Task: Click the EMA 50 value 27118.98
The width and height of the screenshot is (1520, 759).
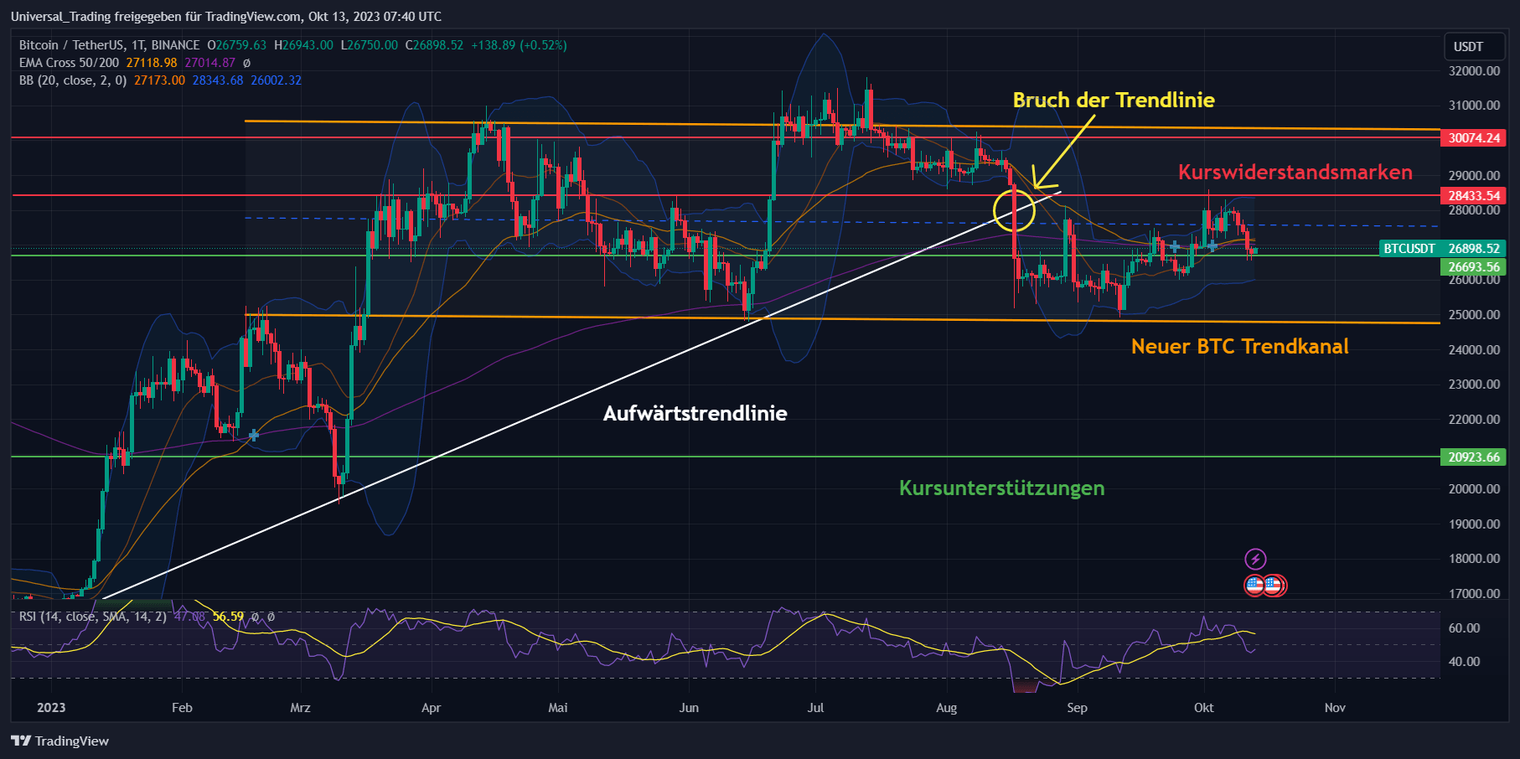Action: pos(152,63)
